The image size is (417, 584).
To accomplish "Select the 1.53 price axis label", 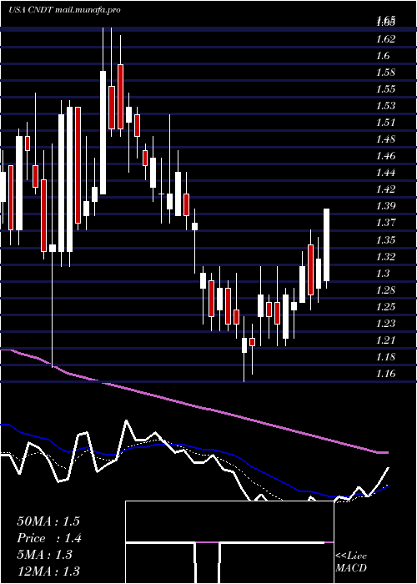I will point(385,106).
